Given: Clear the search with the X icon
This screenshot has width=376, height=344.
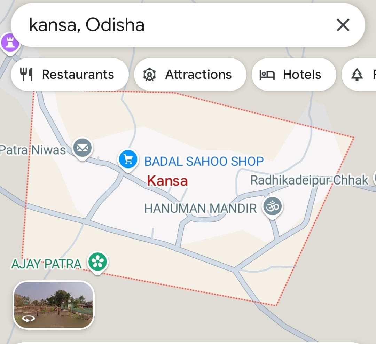Looking at the screenshot, I should (343, 25).
